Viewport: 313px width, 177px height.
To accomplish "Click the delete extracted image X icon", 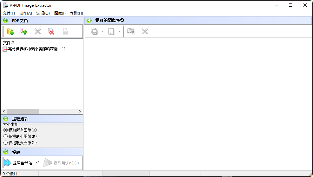I will pyautogui.click(x=145, y=31).
